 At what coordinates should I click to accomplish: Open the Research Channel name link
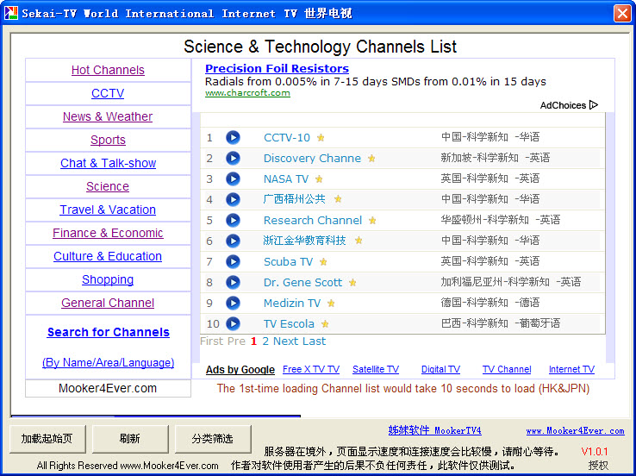(x=313, y=221)
